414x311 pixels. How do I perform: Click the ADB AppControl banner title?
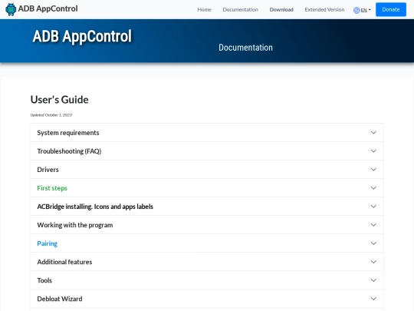pyautogui.click(x=82, y=37)
